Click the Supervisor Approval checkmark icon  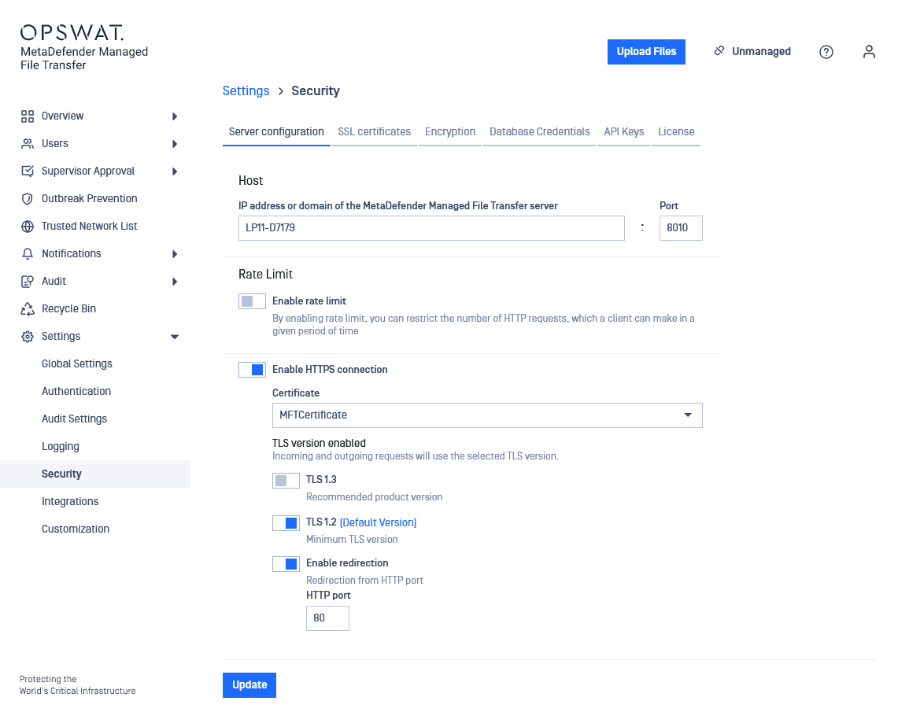coord(28,171)
